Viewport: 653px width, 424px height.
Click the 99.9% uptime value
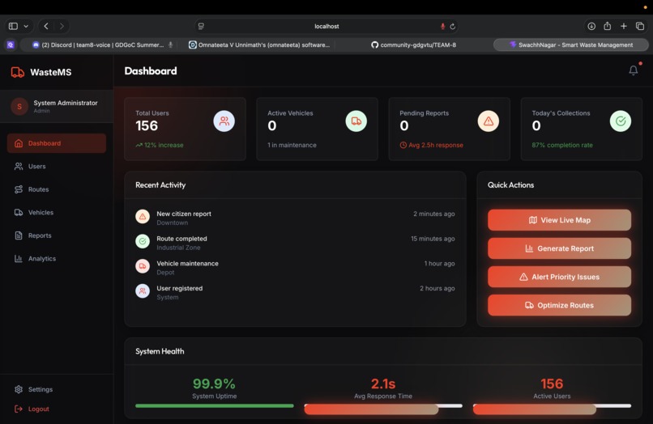click(x=214, y=384)
